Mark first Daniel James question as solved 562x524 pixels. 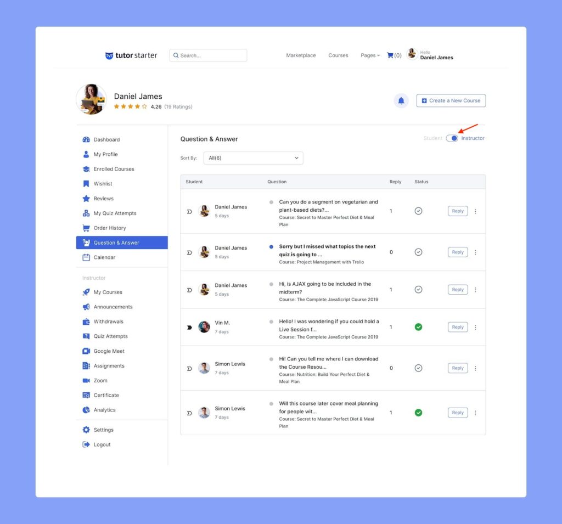click(418, 211)
